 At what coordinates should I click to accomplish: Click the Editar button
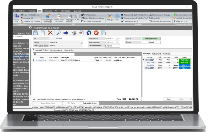point(181,99)
